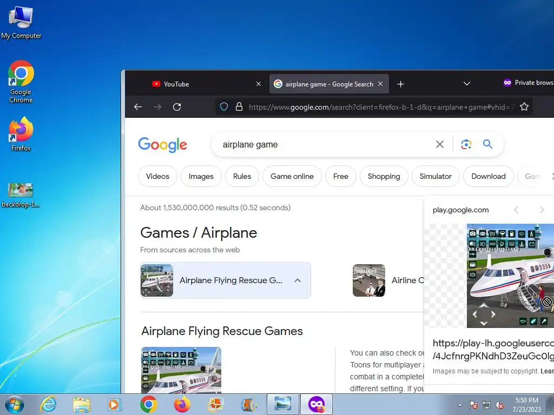Open the image viewer taskbar button
Screen dimensions: 554x415
282,404
